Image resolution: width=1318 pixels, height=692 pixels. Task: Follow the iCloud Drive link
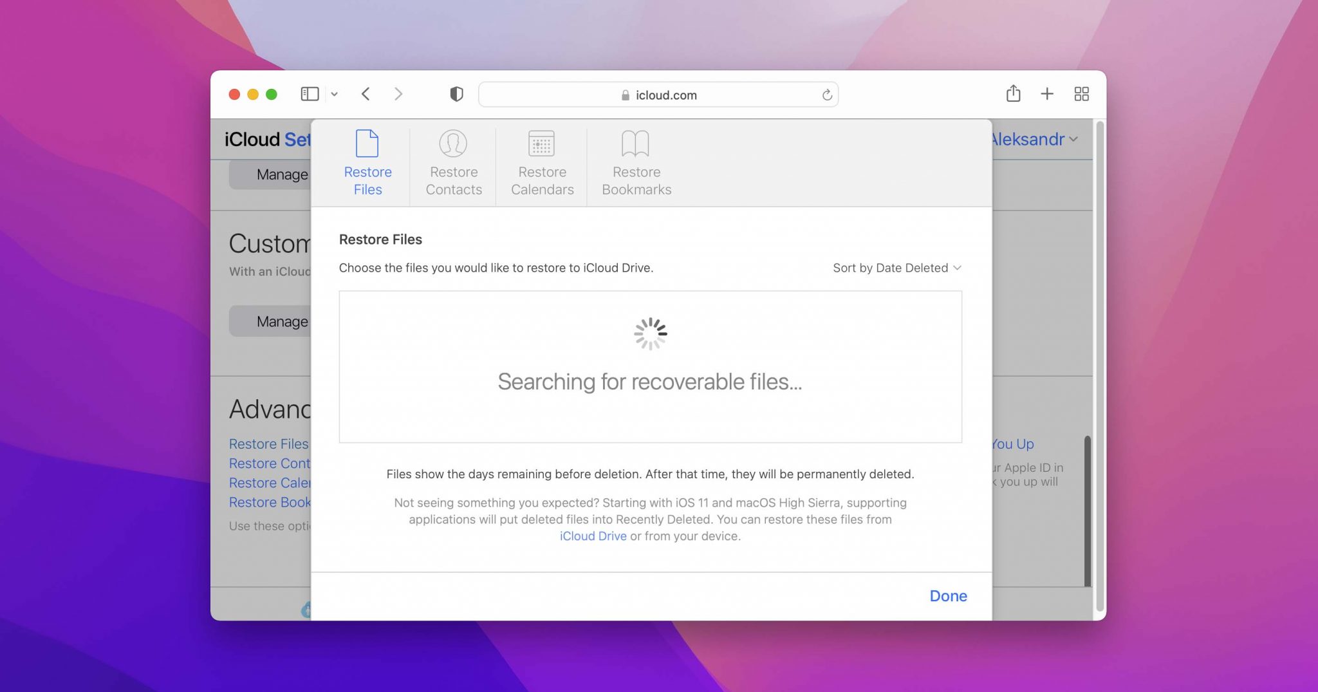click(x=593, y=536)
